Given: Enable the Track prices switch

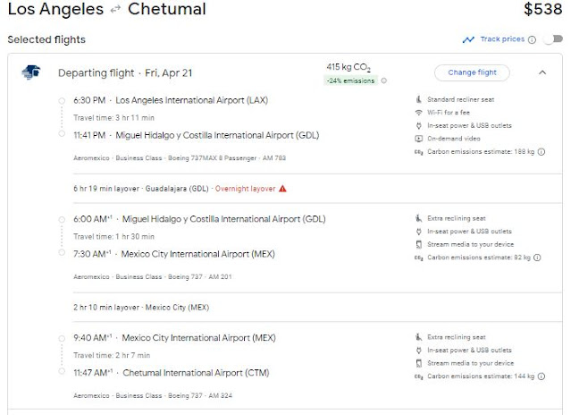Looking at the screenshot, I should (x=552, y=39).
